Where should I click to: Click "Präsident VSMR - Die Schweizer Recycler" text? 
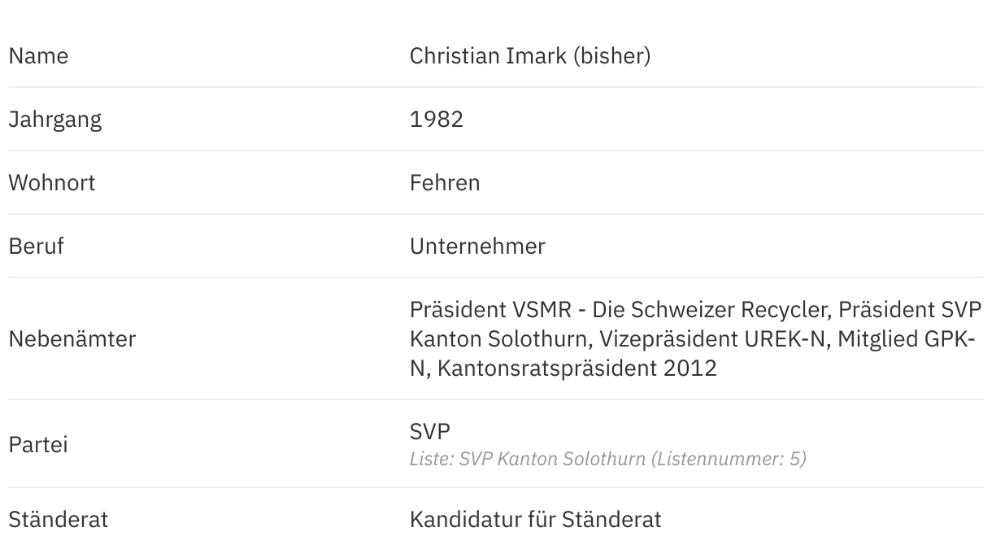620,310
